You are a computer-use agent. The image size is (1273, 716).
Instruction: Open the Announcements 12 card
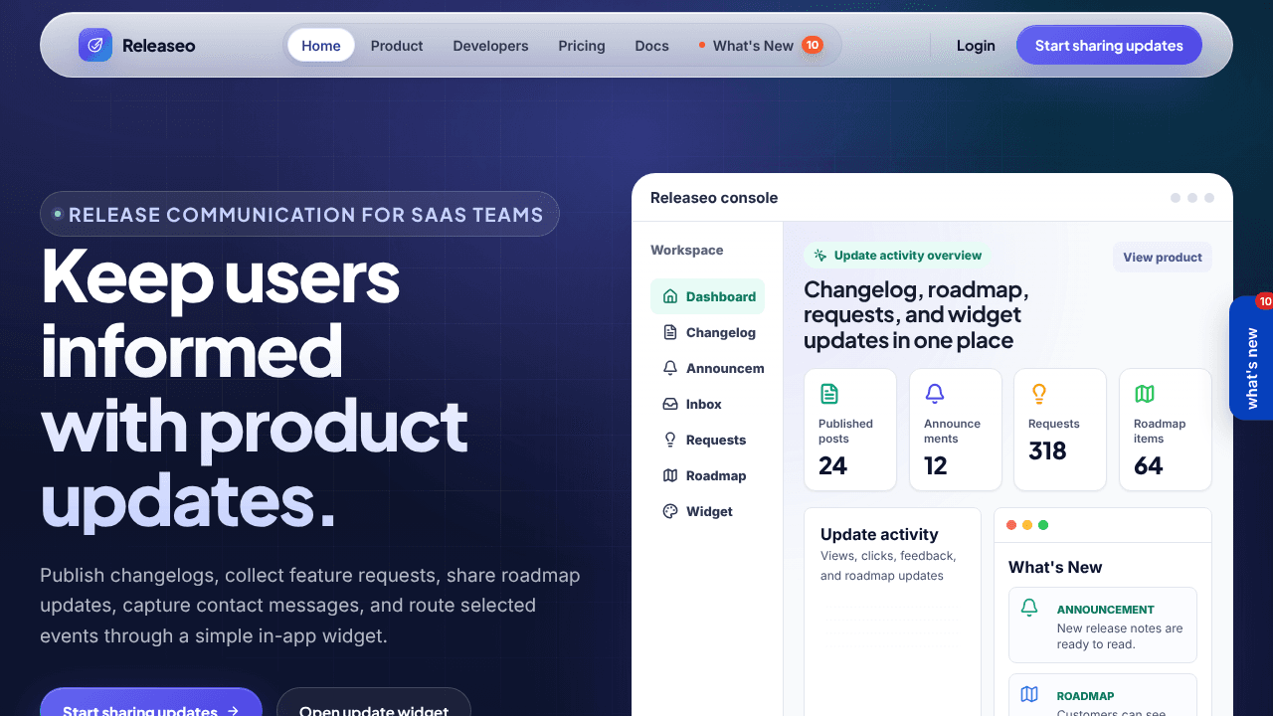coord(956,430)
